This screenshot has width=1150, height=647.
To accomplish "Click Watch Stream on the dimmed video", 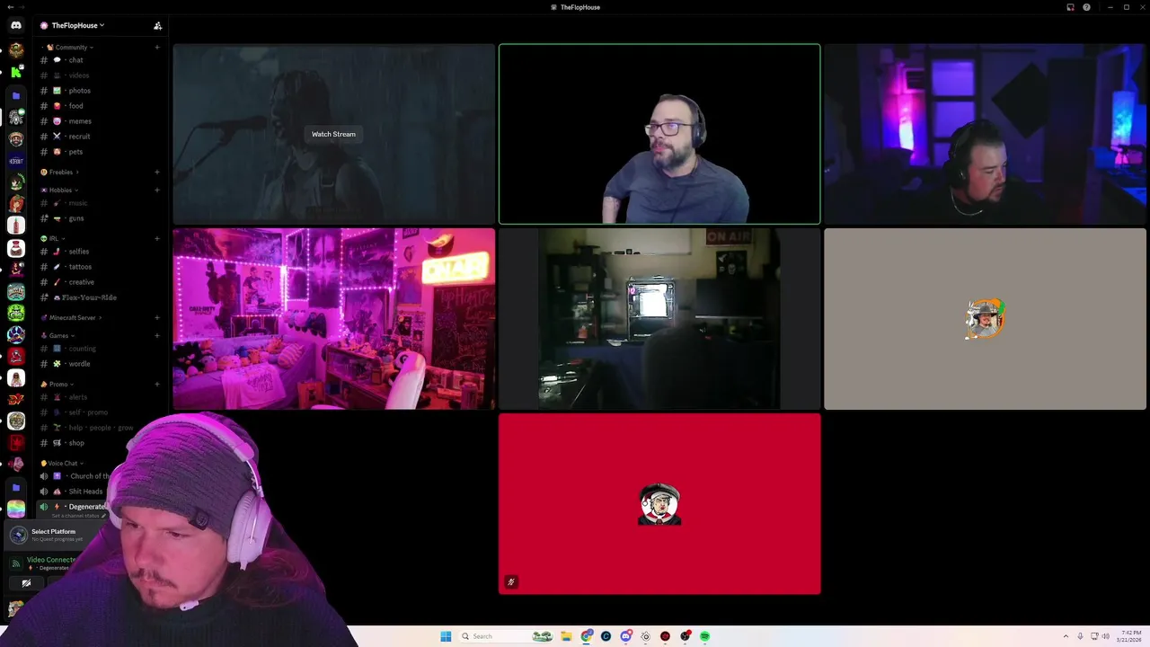I will tap(333, 134).
